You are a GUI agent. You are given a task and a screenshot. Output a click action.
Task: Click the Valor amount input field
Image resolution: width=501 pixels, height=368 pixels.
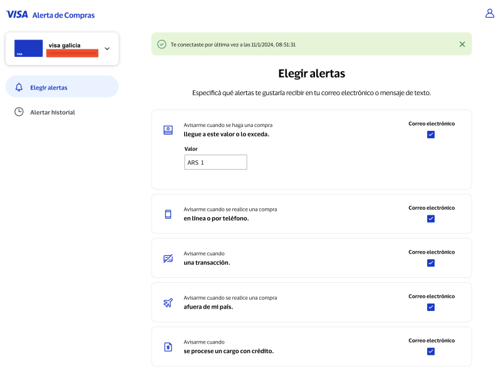pyautogui.click(x=215, y=162)
